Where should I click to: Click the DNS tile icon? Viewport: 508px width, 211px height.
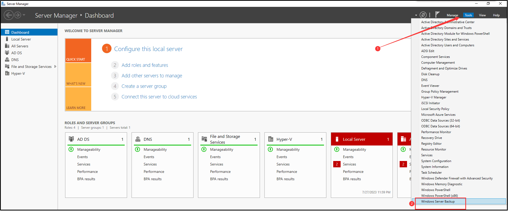click(x=138, y=139)
